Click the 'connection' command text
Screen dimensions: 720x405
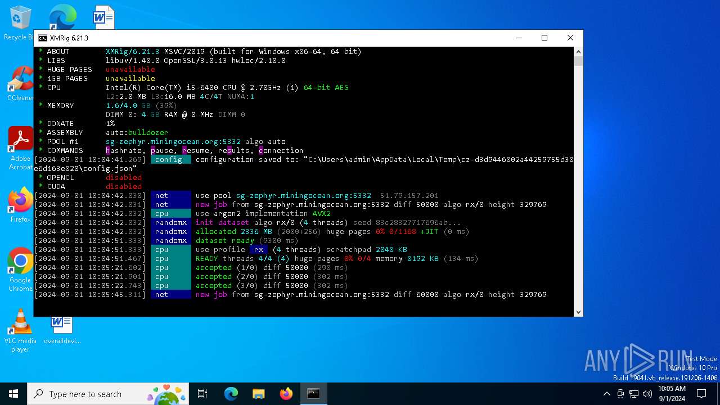pos(281,151)
